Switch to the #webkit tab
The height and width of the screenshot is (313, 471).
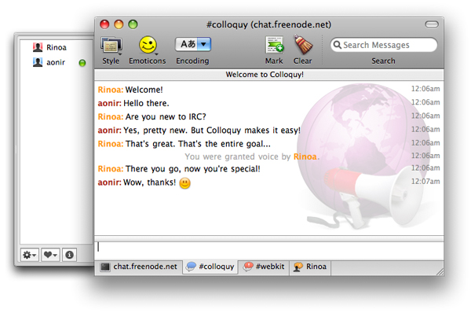(x=264, y=267)
